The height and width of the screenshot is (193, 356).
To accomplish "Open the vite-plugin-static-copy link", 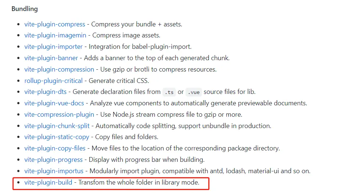I will click(x=57, y=137).
